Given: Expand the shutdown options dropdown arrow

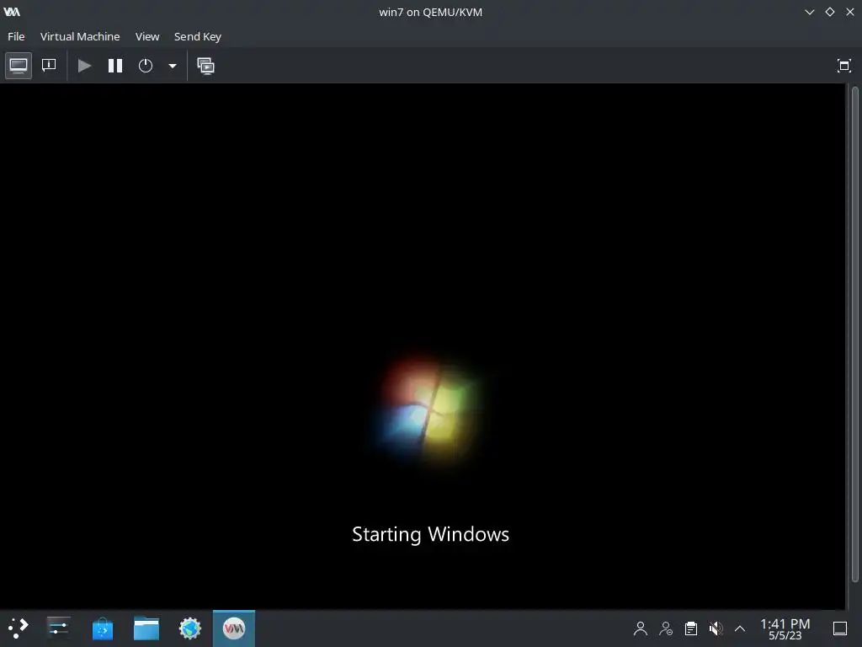Looking at the screenshot, I should coord(172,66).
